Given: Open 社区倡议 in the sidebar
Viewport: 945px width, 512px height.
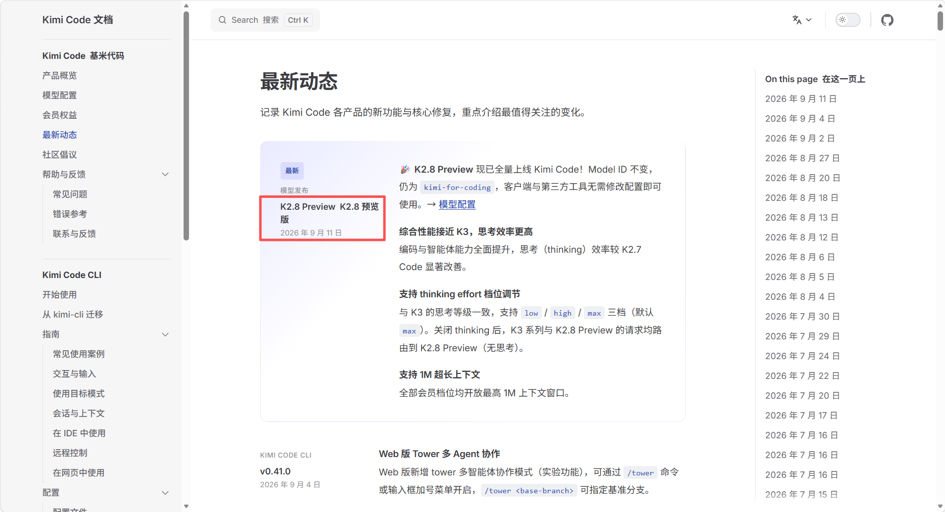Looking at the screenshot, I should pos(59,154).
